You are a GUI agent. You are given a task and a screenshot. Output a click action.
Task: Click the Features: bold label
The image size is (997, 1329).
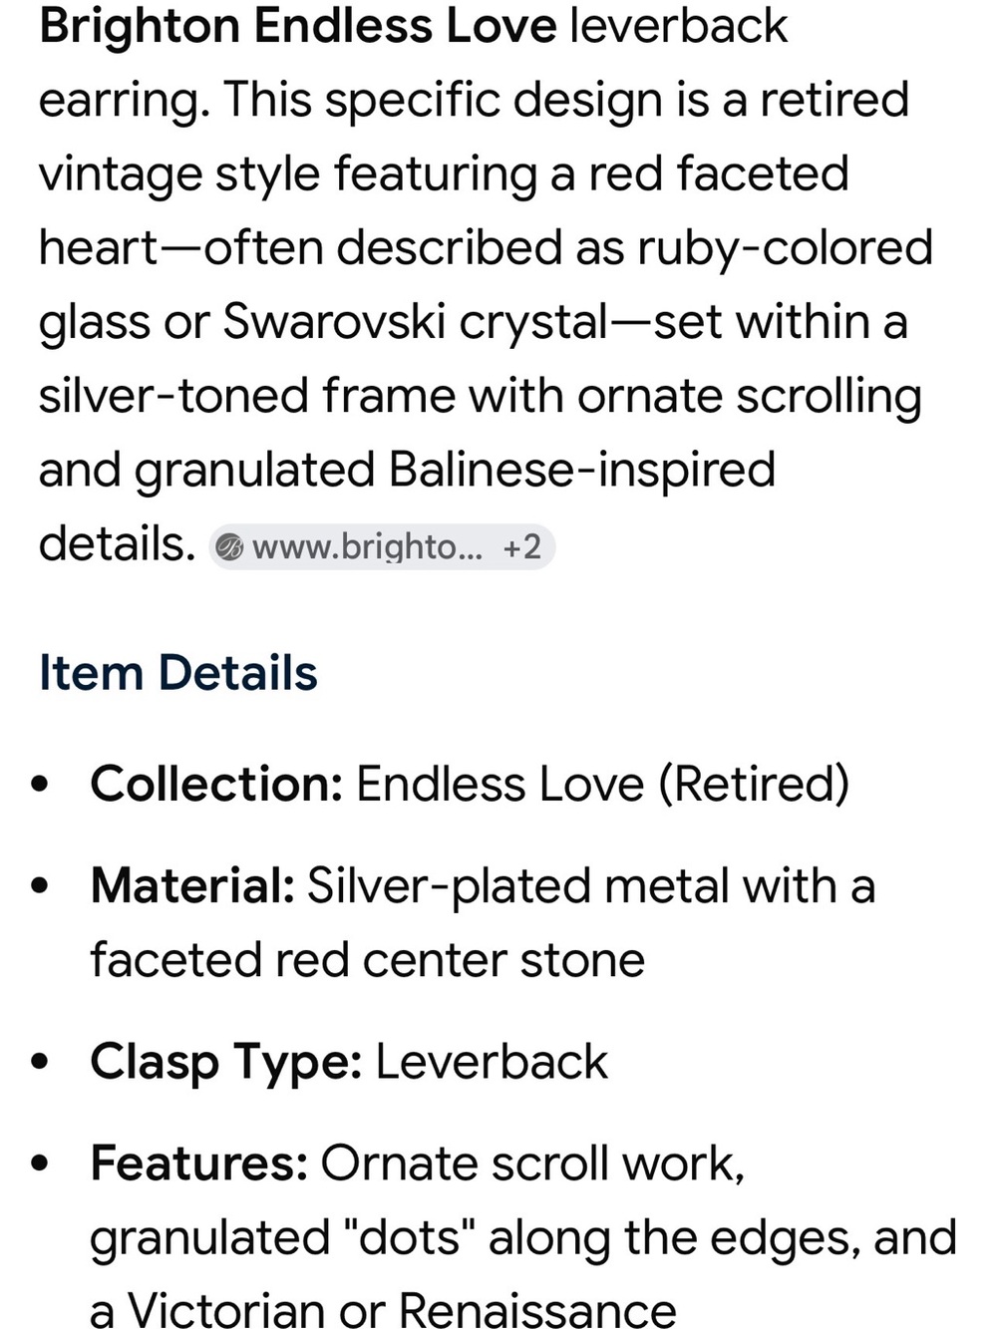pyautogui.click(x=199, y=1163)
